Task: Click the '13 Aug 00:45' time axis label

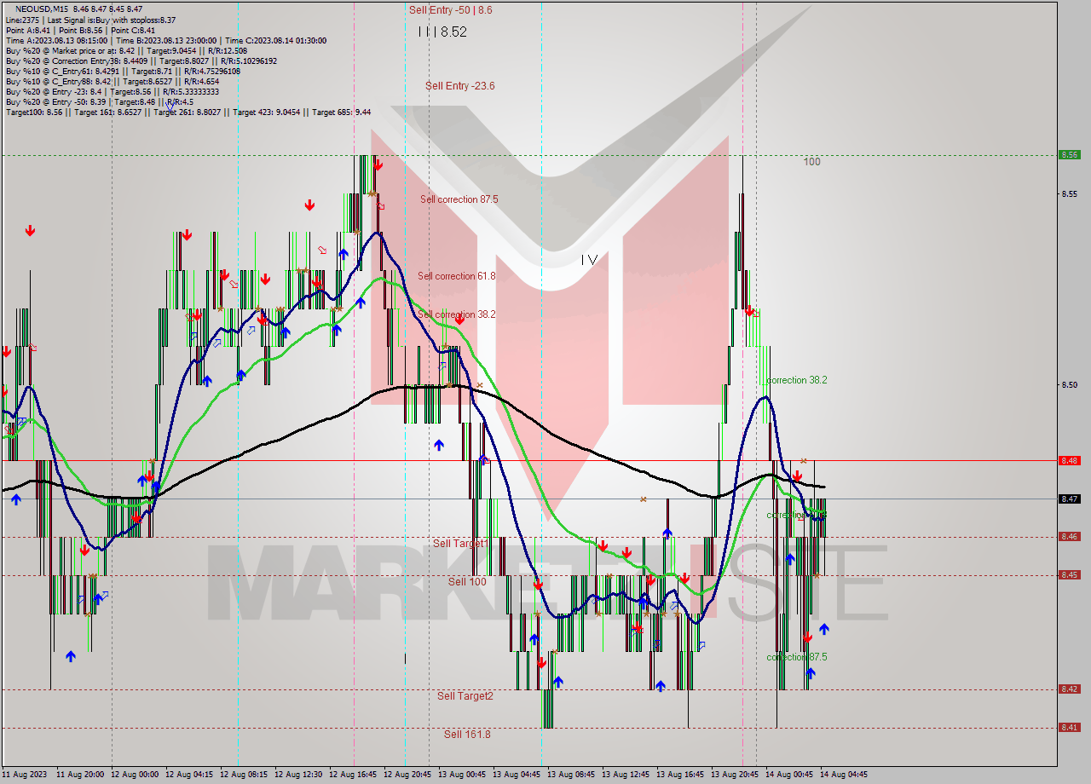Action: point(462,775)
